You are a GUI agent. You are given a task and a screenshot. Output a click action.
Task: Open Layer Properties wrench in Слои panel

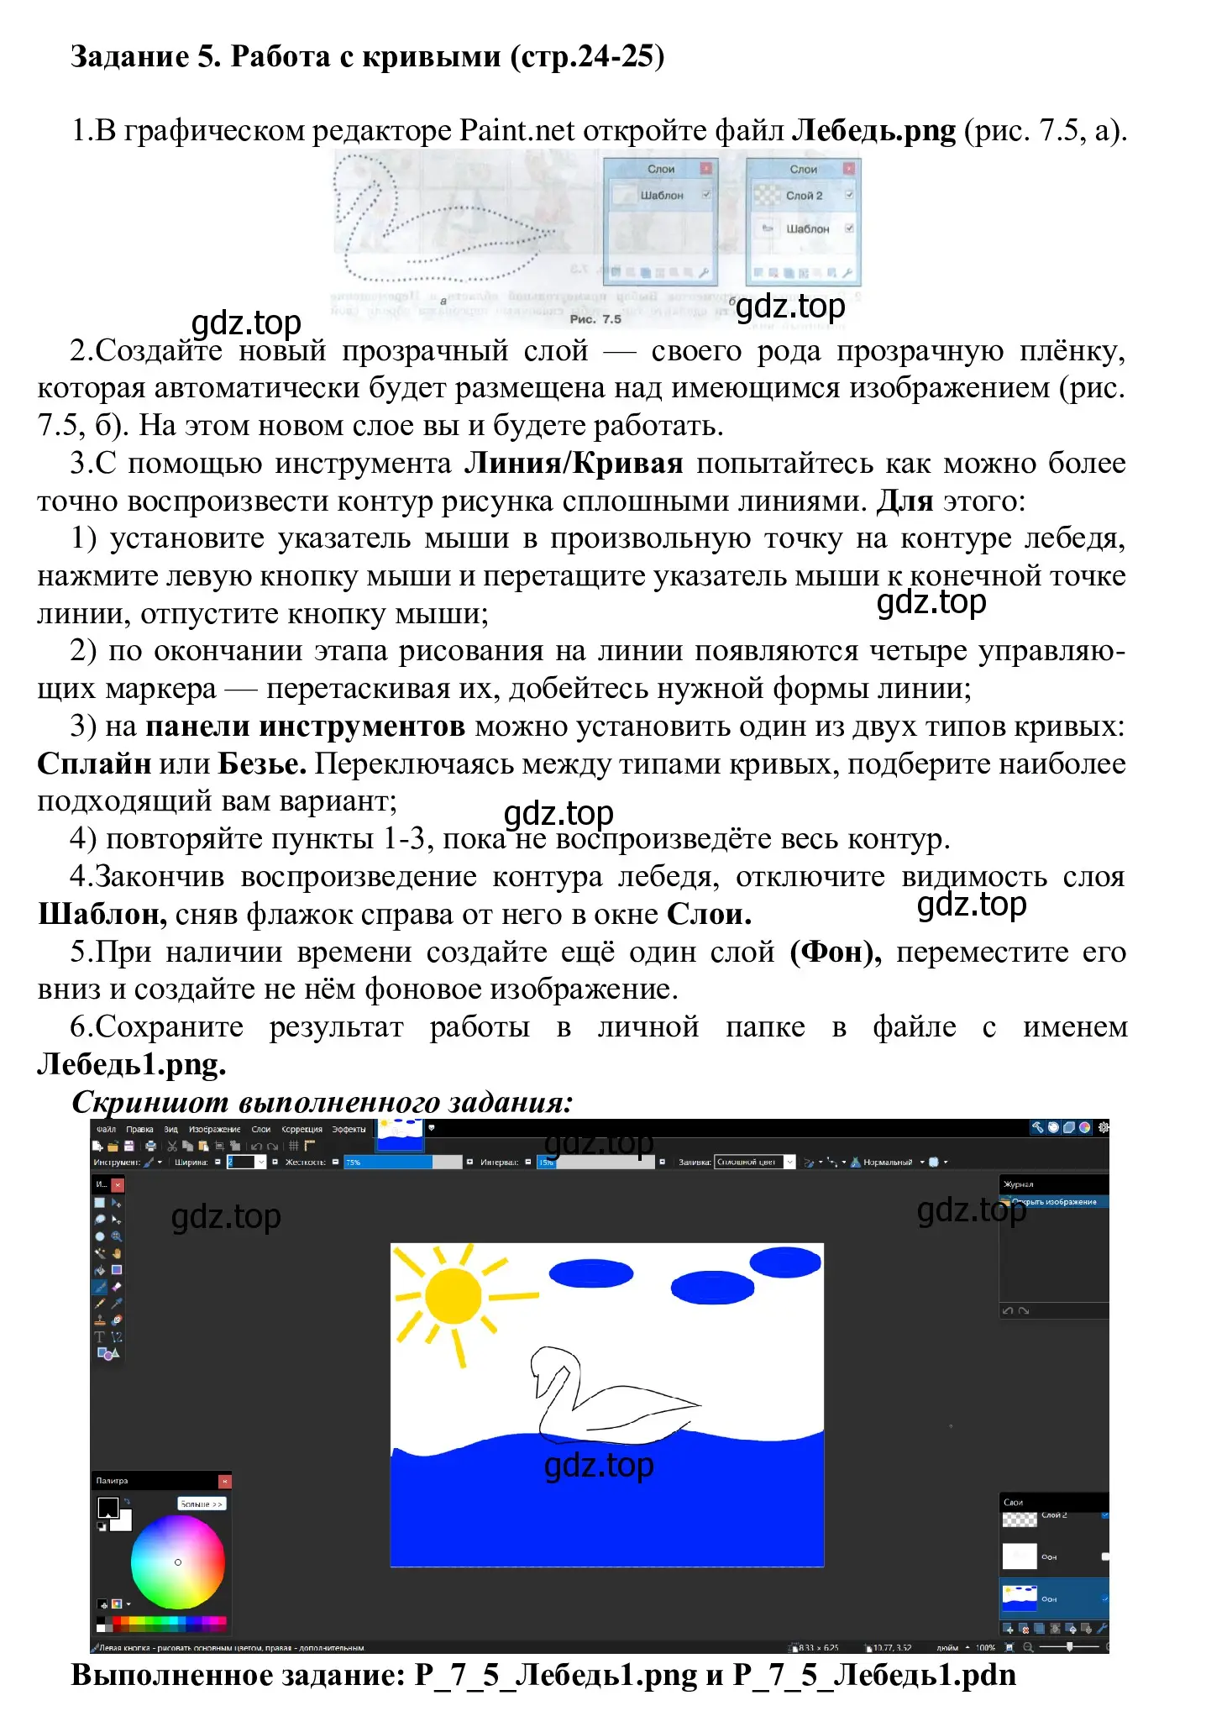pyautogui.click(x=1102, y=1629)
